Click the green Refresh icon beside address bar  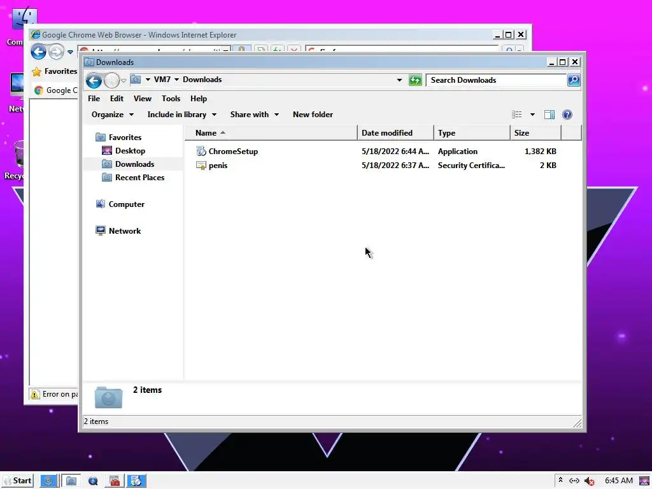415,80
